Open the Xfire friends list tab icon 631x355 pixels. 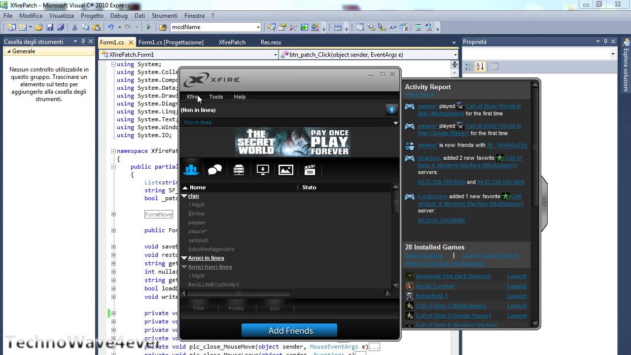[191, 170]
